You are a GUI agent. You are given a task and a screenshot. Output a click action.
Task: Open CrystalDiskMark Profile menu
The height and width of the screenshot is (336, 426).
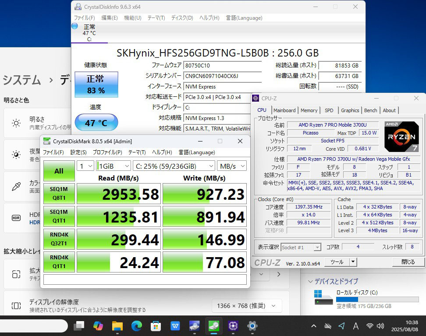coord(107,152)
